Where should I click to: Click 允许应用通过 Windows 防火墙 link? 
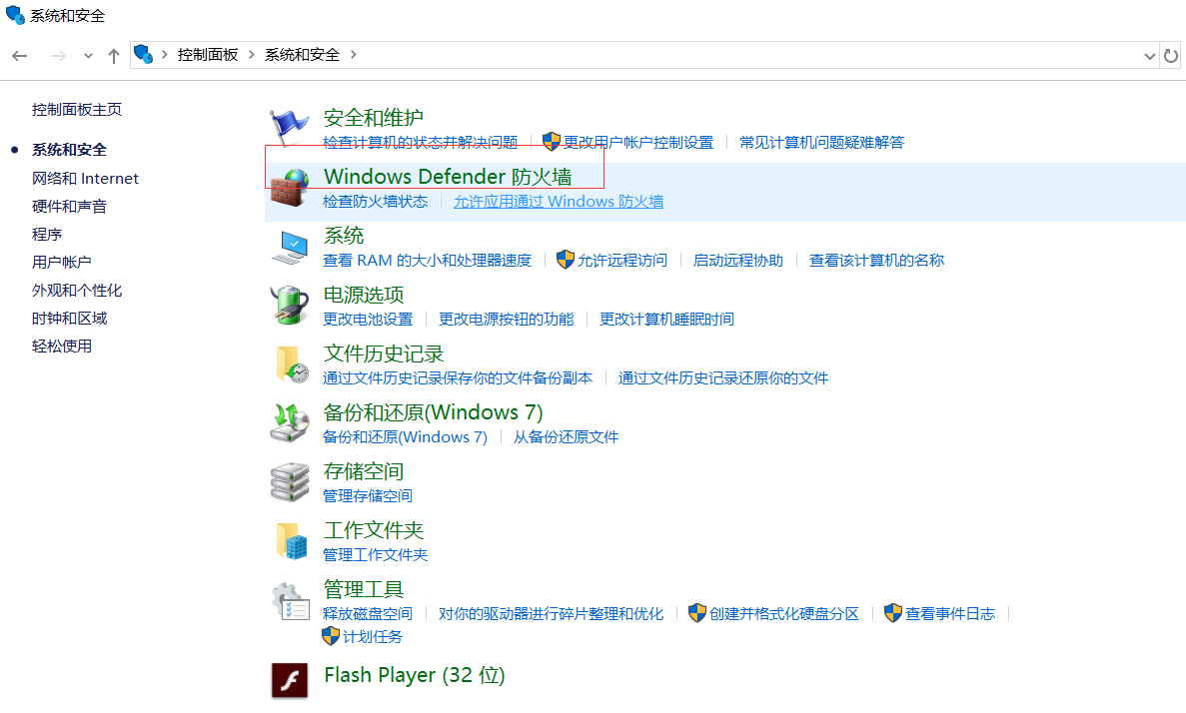(559, 201)
